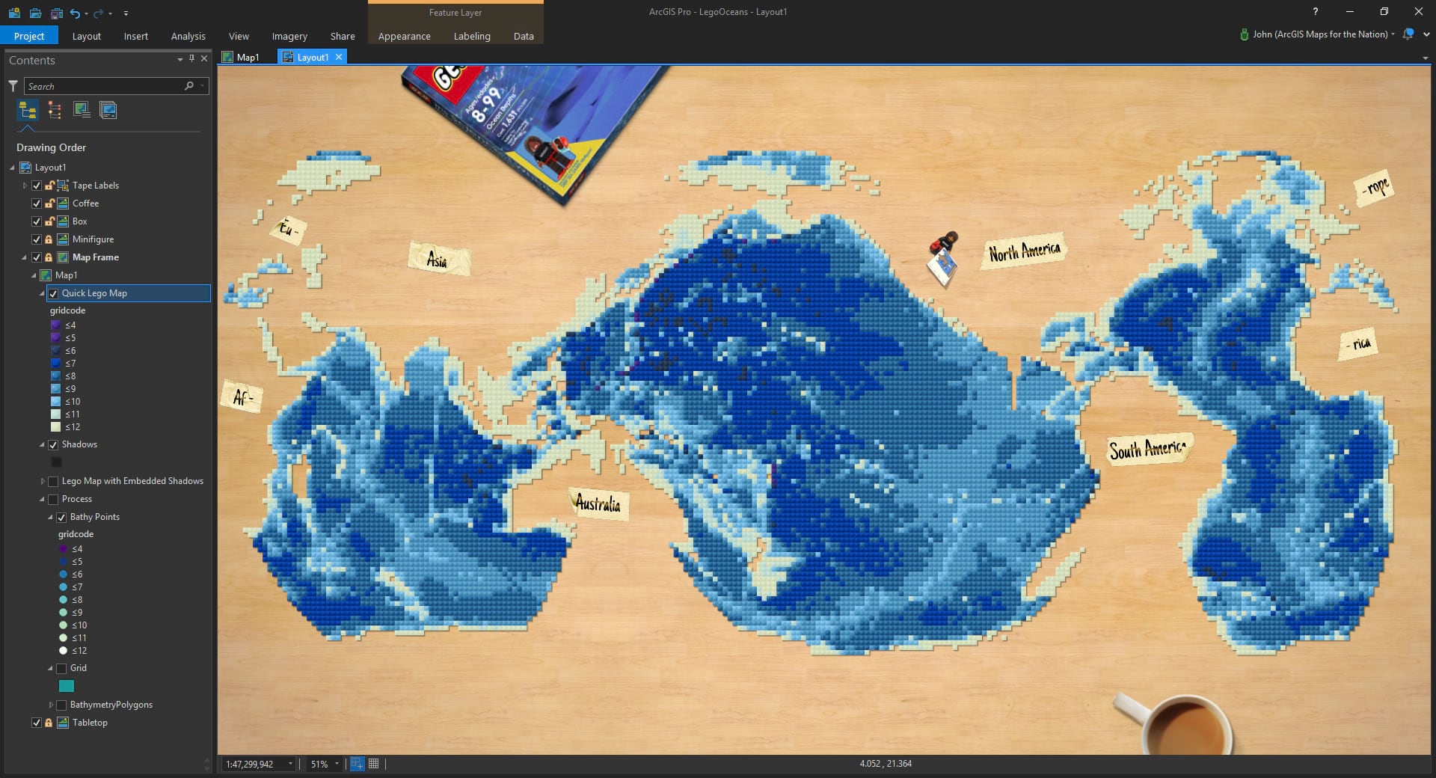Unlock the Tape Labels element lock icon
Image resolution: width=1436 pixels, height=778 pixels.
49,185
